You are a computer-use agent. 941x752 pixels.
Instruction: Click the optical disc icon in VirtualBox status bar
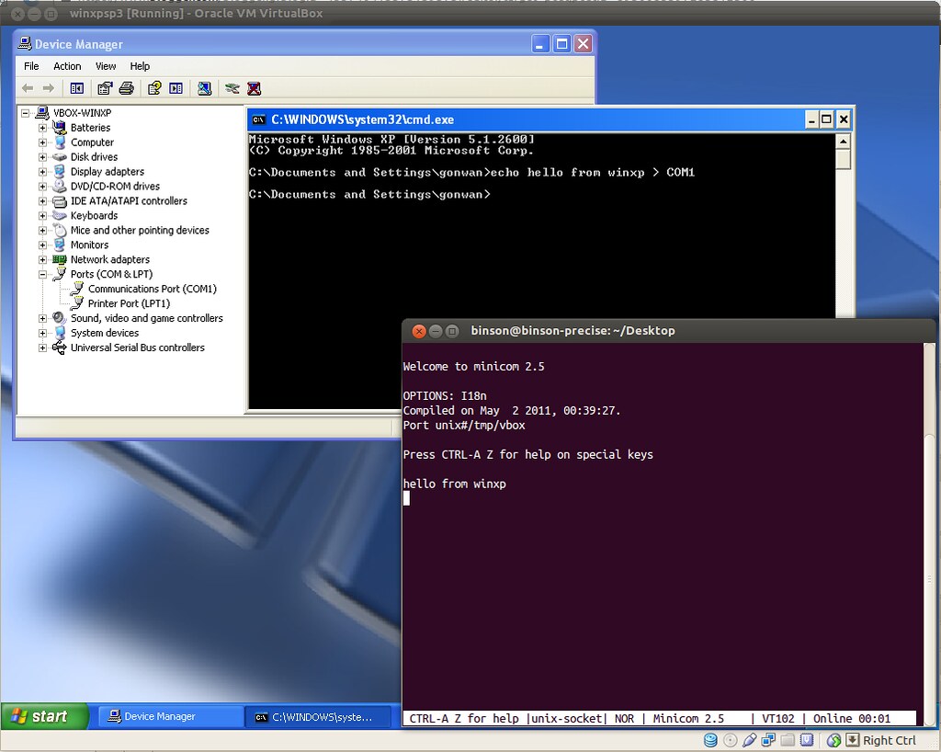[x=731, y=740]
